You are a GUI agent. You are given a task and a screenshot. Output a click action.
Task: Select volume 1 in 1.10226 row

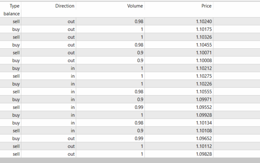click(x=142, y=84)
